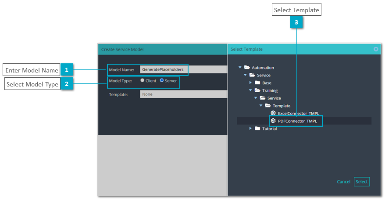Select the PDFConnector_TMPL template label
The height and width of the screenshot is (200, 385).
click(x=297, y=121)
